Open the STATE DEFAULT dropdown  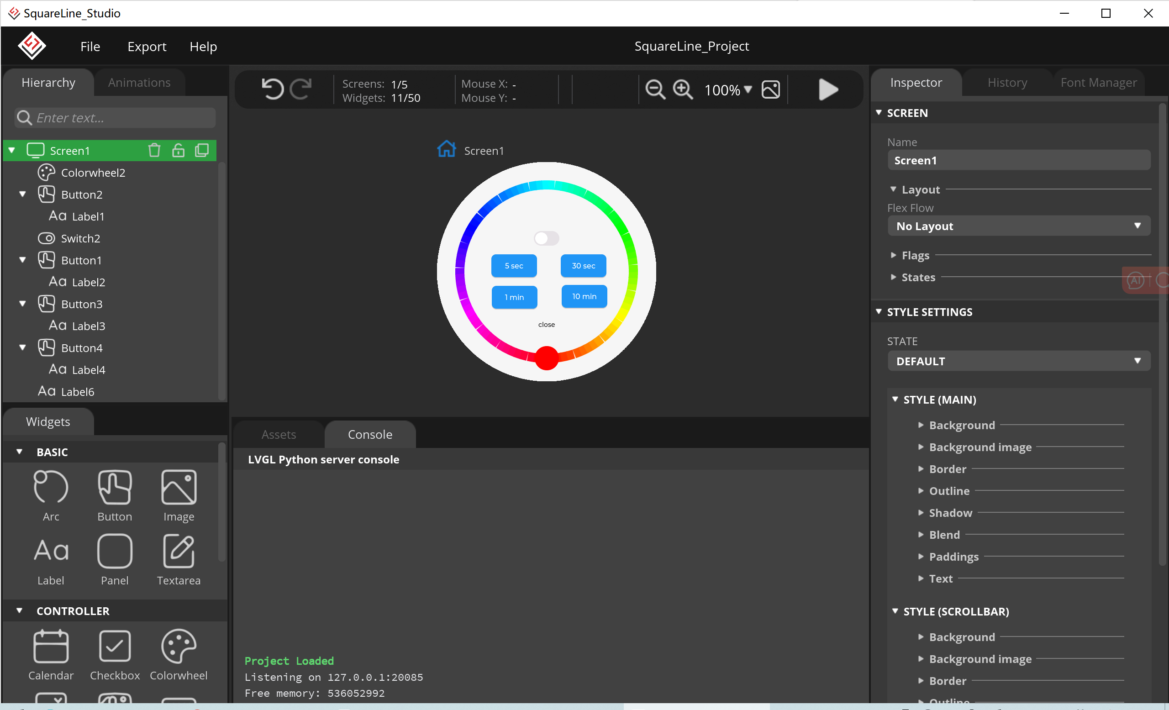pos(1018,361)
